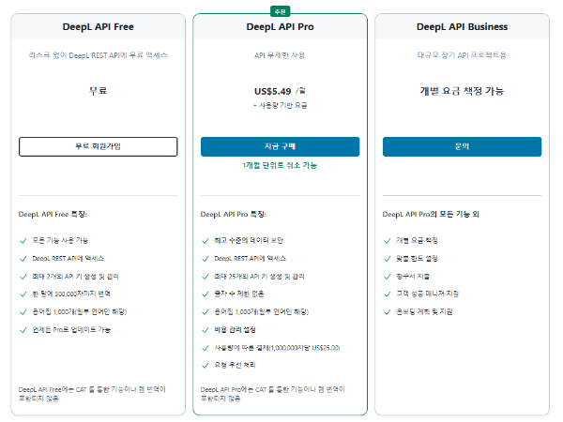Click the Free plan subtitle about REST API 무료 액세스

(x=98, y=55)
